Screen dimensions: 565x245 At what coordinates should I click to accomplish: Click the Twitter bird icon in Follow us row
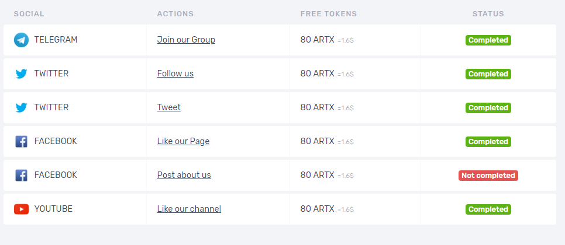21,74
